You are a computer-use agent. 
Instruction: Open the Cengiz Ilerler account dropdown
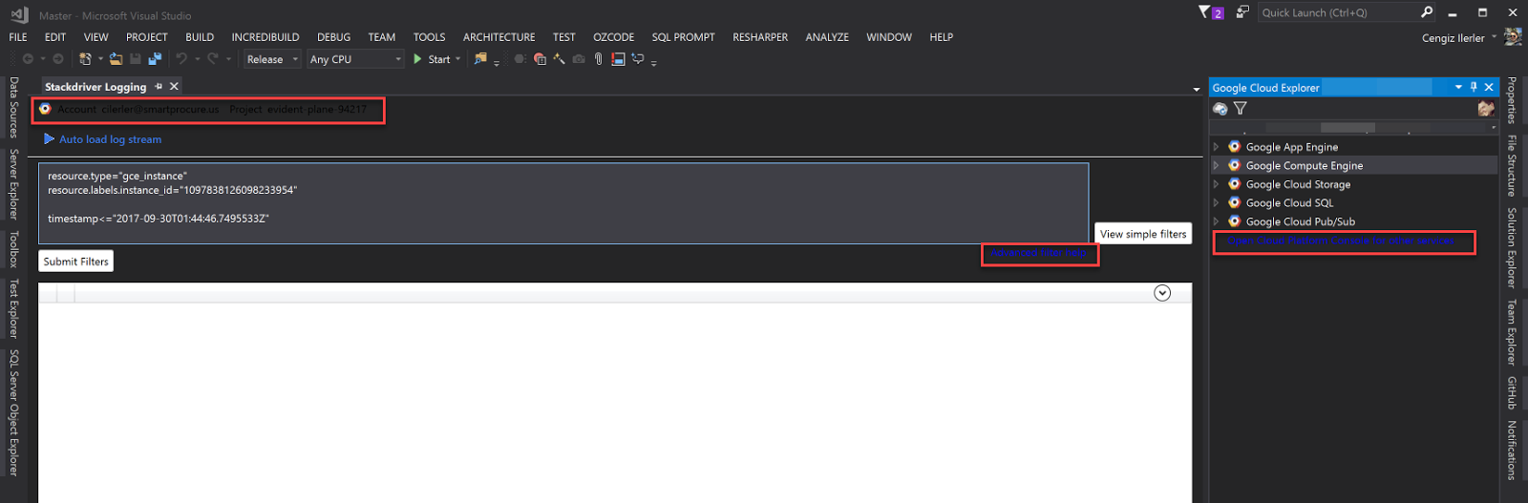tap(1495, 37)
